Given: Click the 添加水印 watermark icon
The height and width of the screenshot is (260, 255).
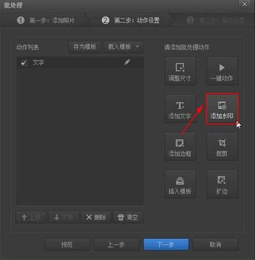Looking at the screenshot, I should point(222,105).
